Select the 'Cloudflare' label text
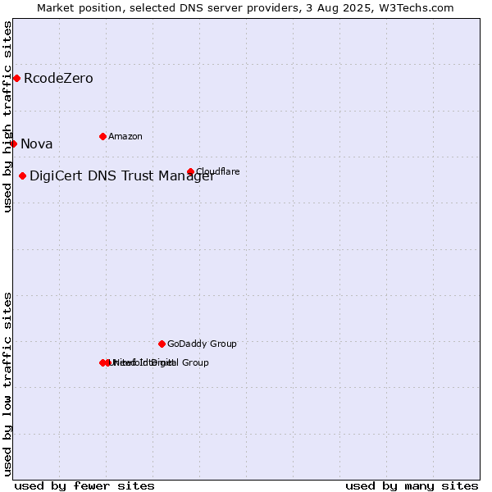 218,171
